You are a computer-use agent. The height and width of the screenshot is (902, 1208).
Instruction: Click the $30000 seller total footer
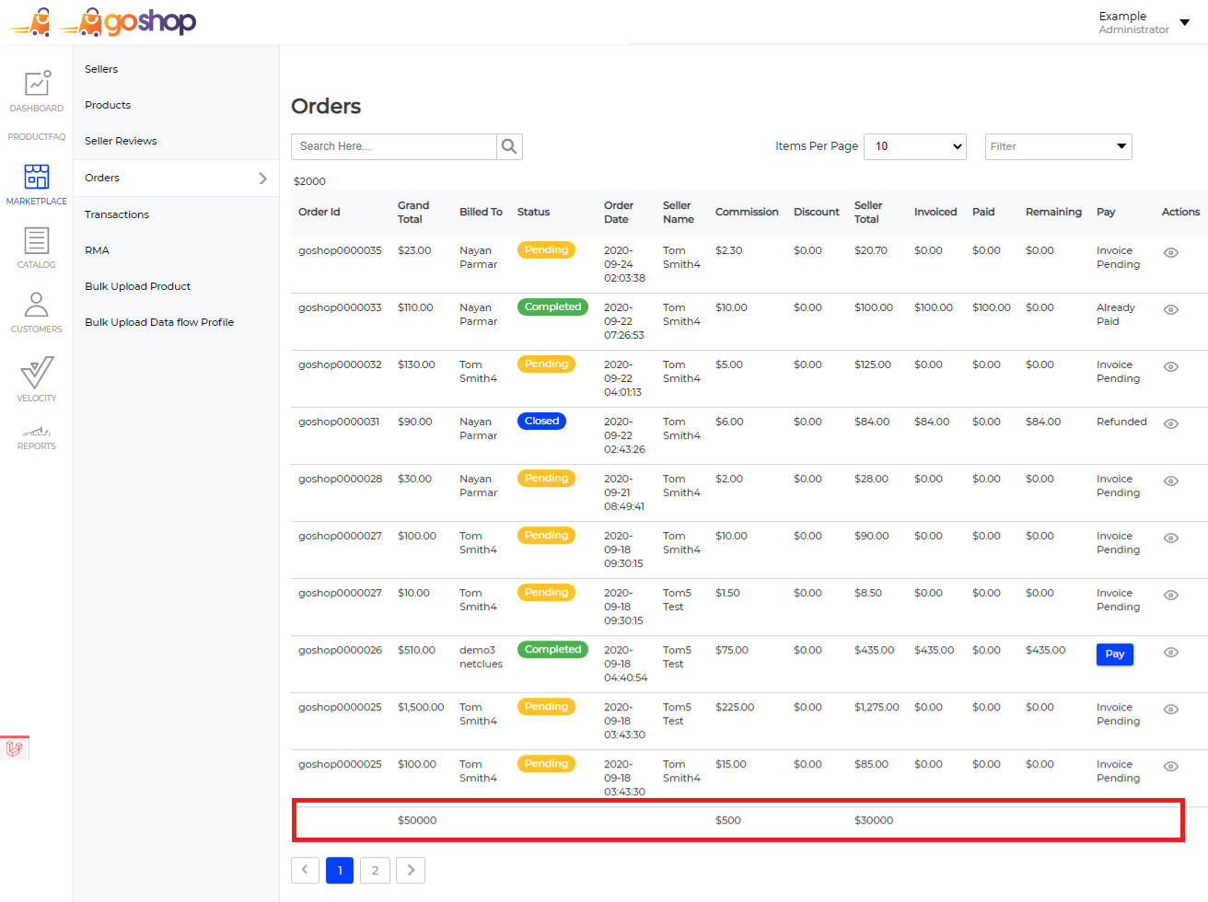874,820
